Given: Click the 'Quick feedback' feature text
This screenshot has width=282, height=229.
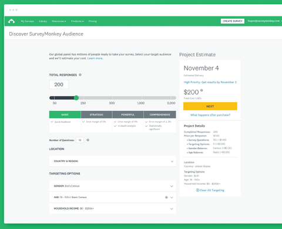Looking at the screenshot, I should 62,122.
